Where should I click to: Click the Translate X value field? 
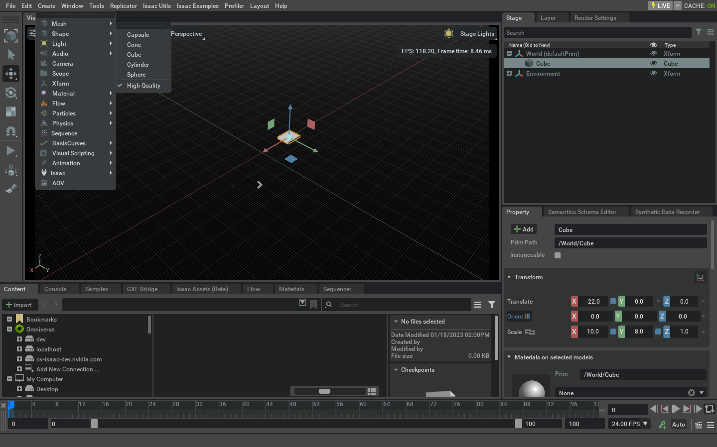click(593, 302)
